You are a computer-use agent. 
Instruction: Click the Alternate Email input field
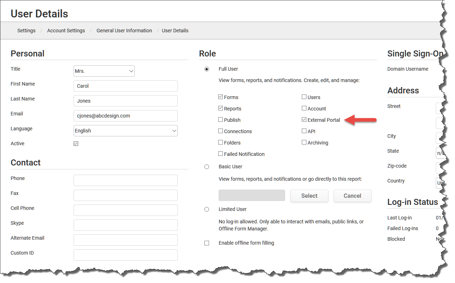[125, 240]
